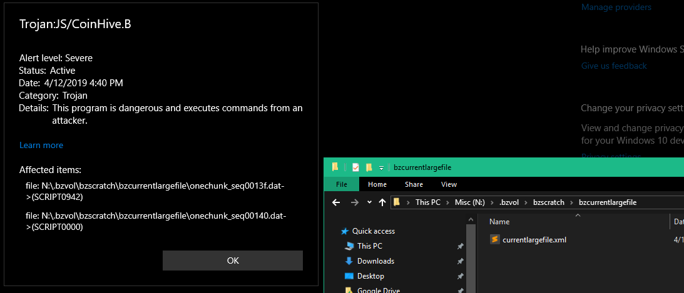Click the folder icon in Explorer title bar
The height and width of the screenshot is (293, 684).
pos(335,167)
